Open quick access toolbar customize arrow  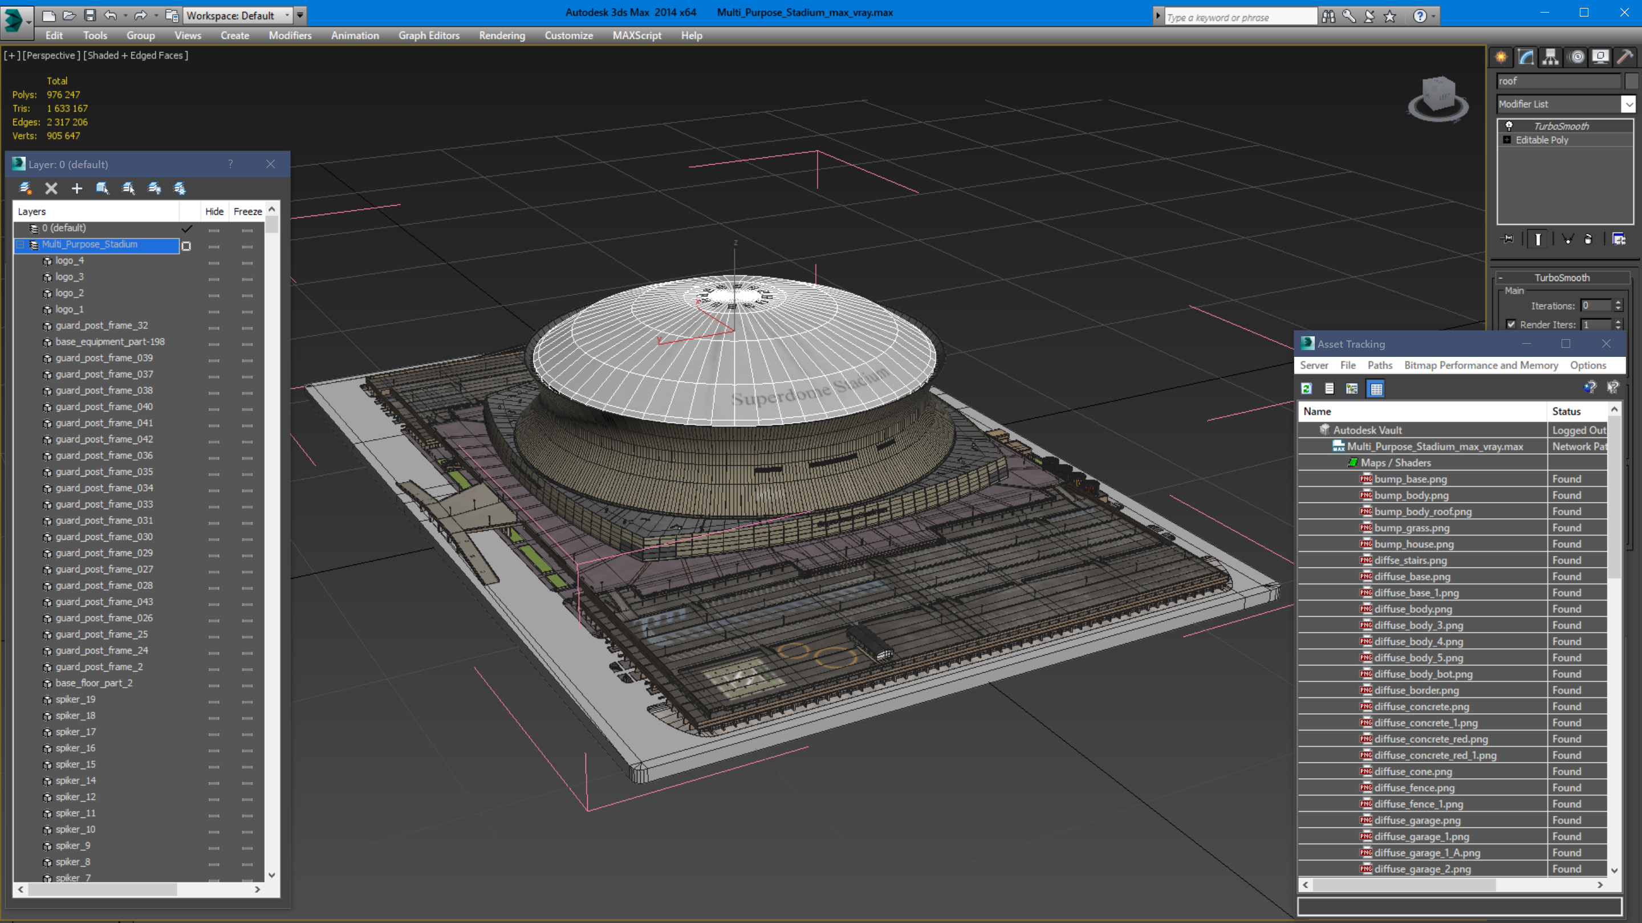pyautogui.click(x=300, y=15)
